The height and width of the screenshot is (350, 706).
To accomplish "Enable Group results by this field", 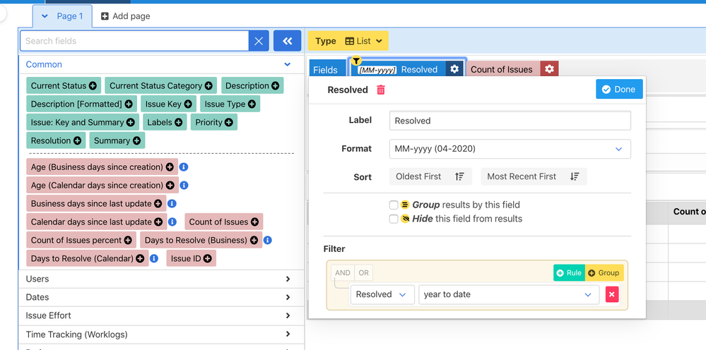I will [x=394, y=205].
